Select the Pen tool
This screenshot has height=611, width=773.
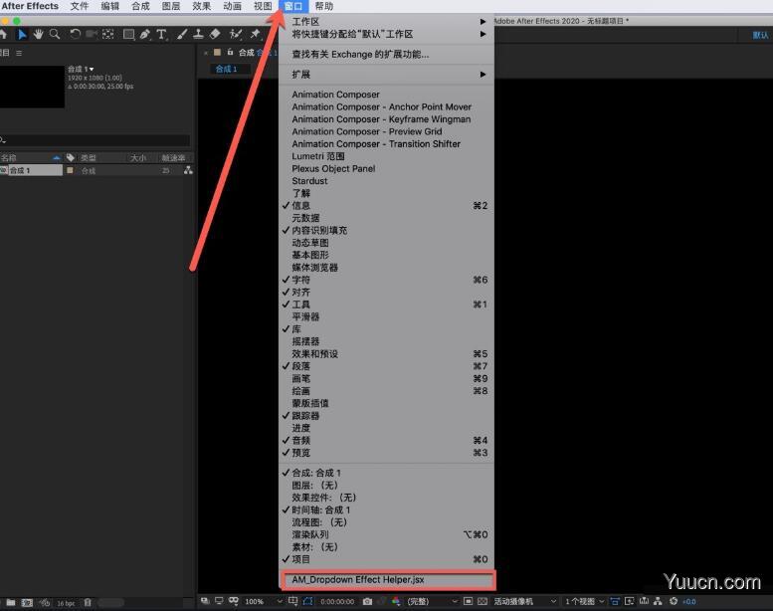pos(145,35)
